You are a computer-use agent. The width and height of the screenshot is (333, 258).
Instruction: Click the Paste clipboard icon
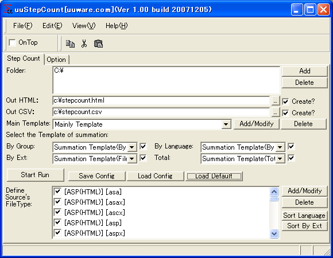(98, 44)
